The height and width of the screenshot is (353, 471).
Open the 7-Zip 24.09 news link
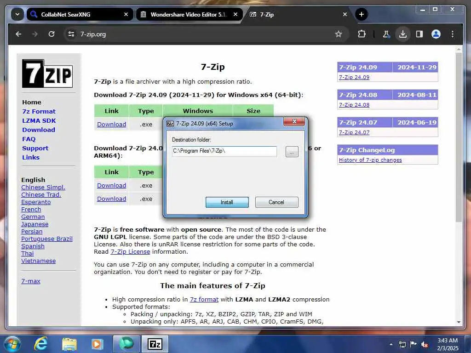(354, 77)
